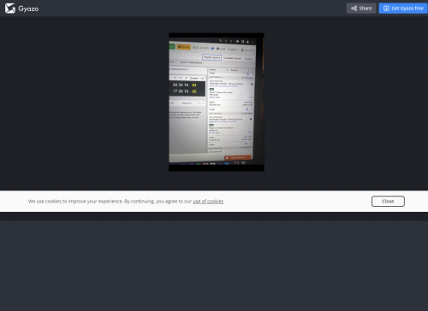Click the blue refresh icon on the second Single bet
Screen dimensions: 428x311
[247, 109]
